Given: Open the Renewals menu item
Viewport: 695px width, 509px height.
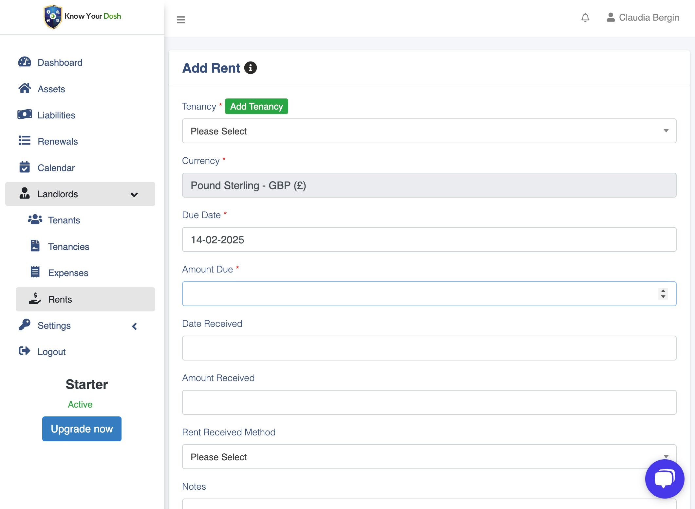Looking at the screenshot, I should tap(57, 141).
